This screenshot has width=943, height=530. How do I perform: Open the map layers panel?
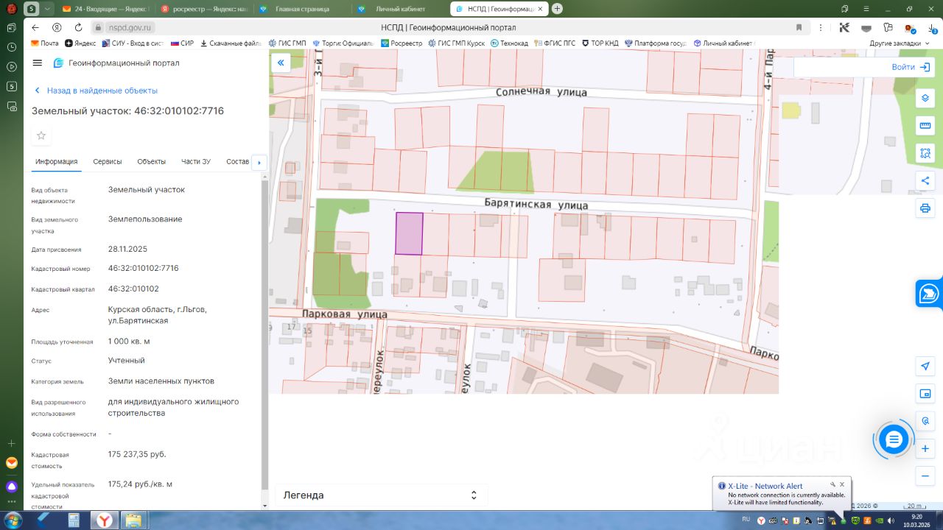coord(925,99)
